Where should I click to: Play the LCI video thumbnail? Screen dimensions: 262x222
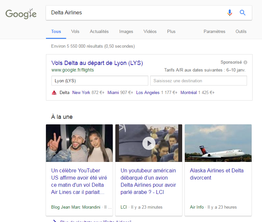pyautogui.click(x=149, y=143)
